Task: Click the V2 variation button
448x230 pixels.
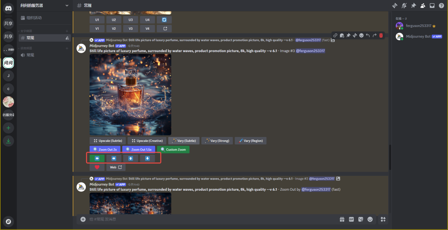Action: (x=114, y=29)
